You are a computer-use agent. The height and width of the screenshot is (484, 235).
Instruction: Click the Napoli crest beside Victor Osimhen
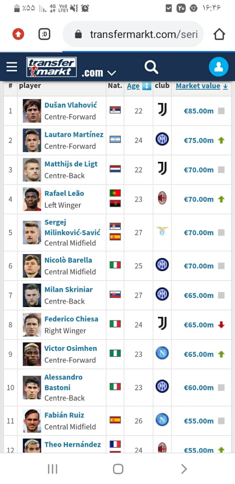(162, 354)
